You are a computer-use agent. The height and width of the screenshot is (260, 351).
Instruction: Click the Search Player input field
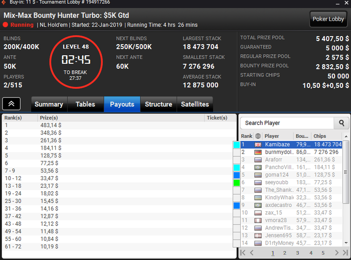pos(287,123)
